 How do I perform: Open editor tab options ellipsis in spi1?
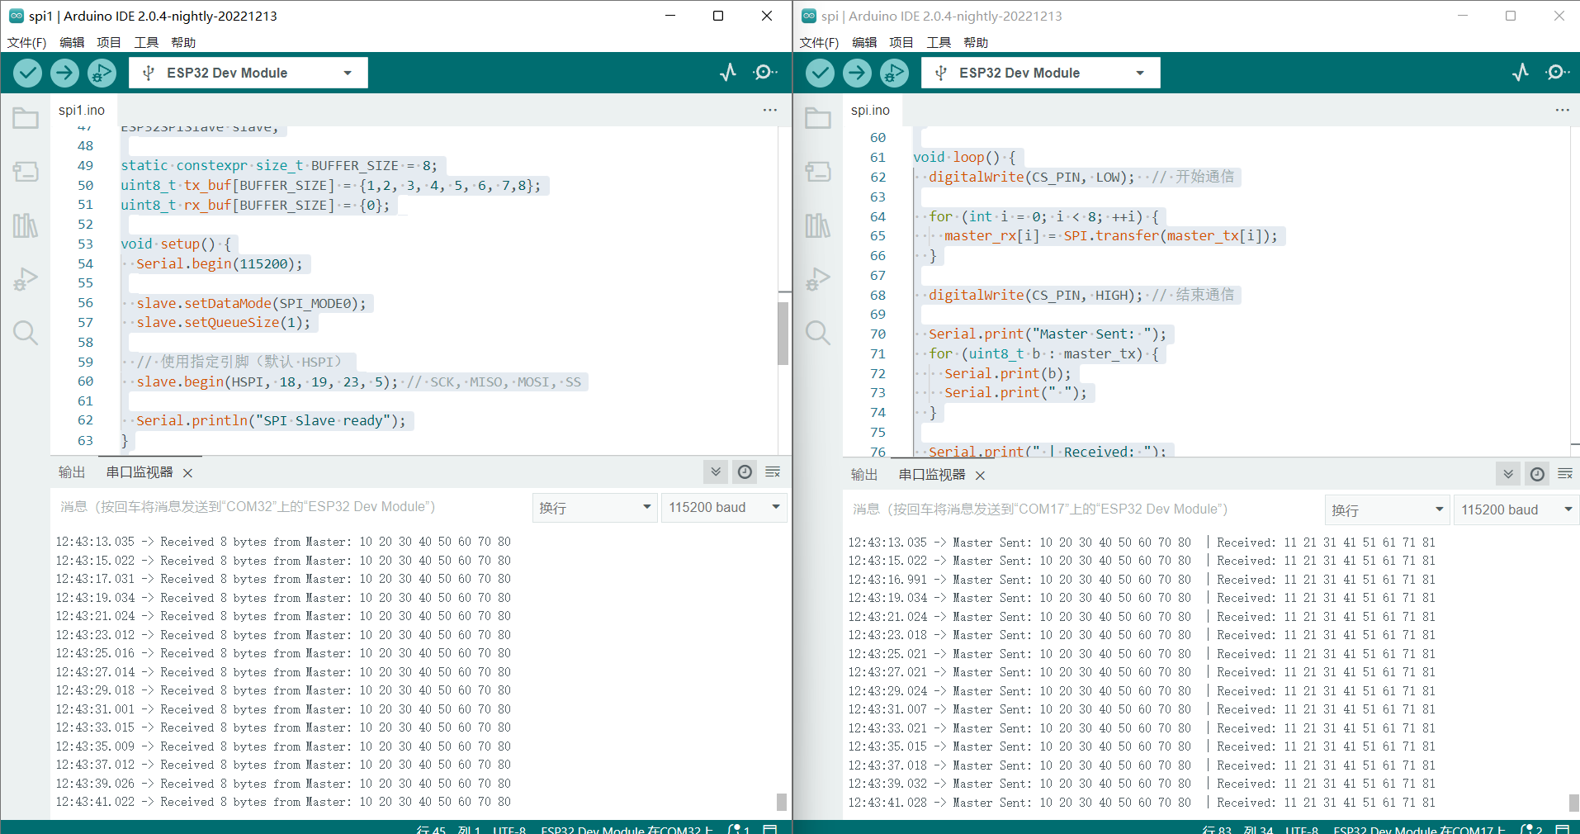(x=770, y=110)
